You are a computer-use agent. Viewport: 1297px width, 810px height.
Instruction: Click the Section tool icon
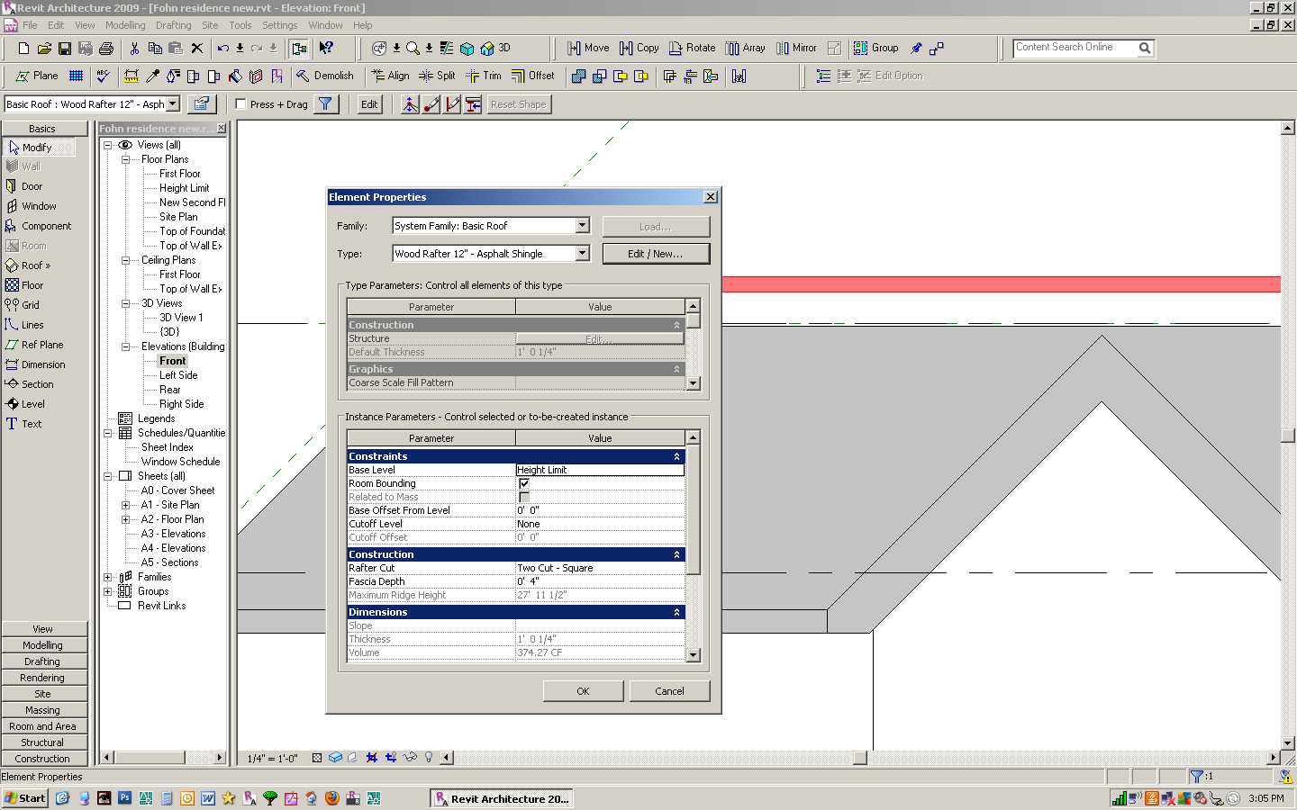[13, 384]
